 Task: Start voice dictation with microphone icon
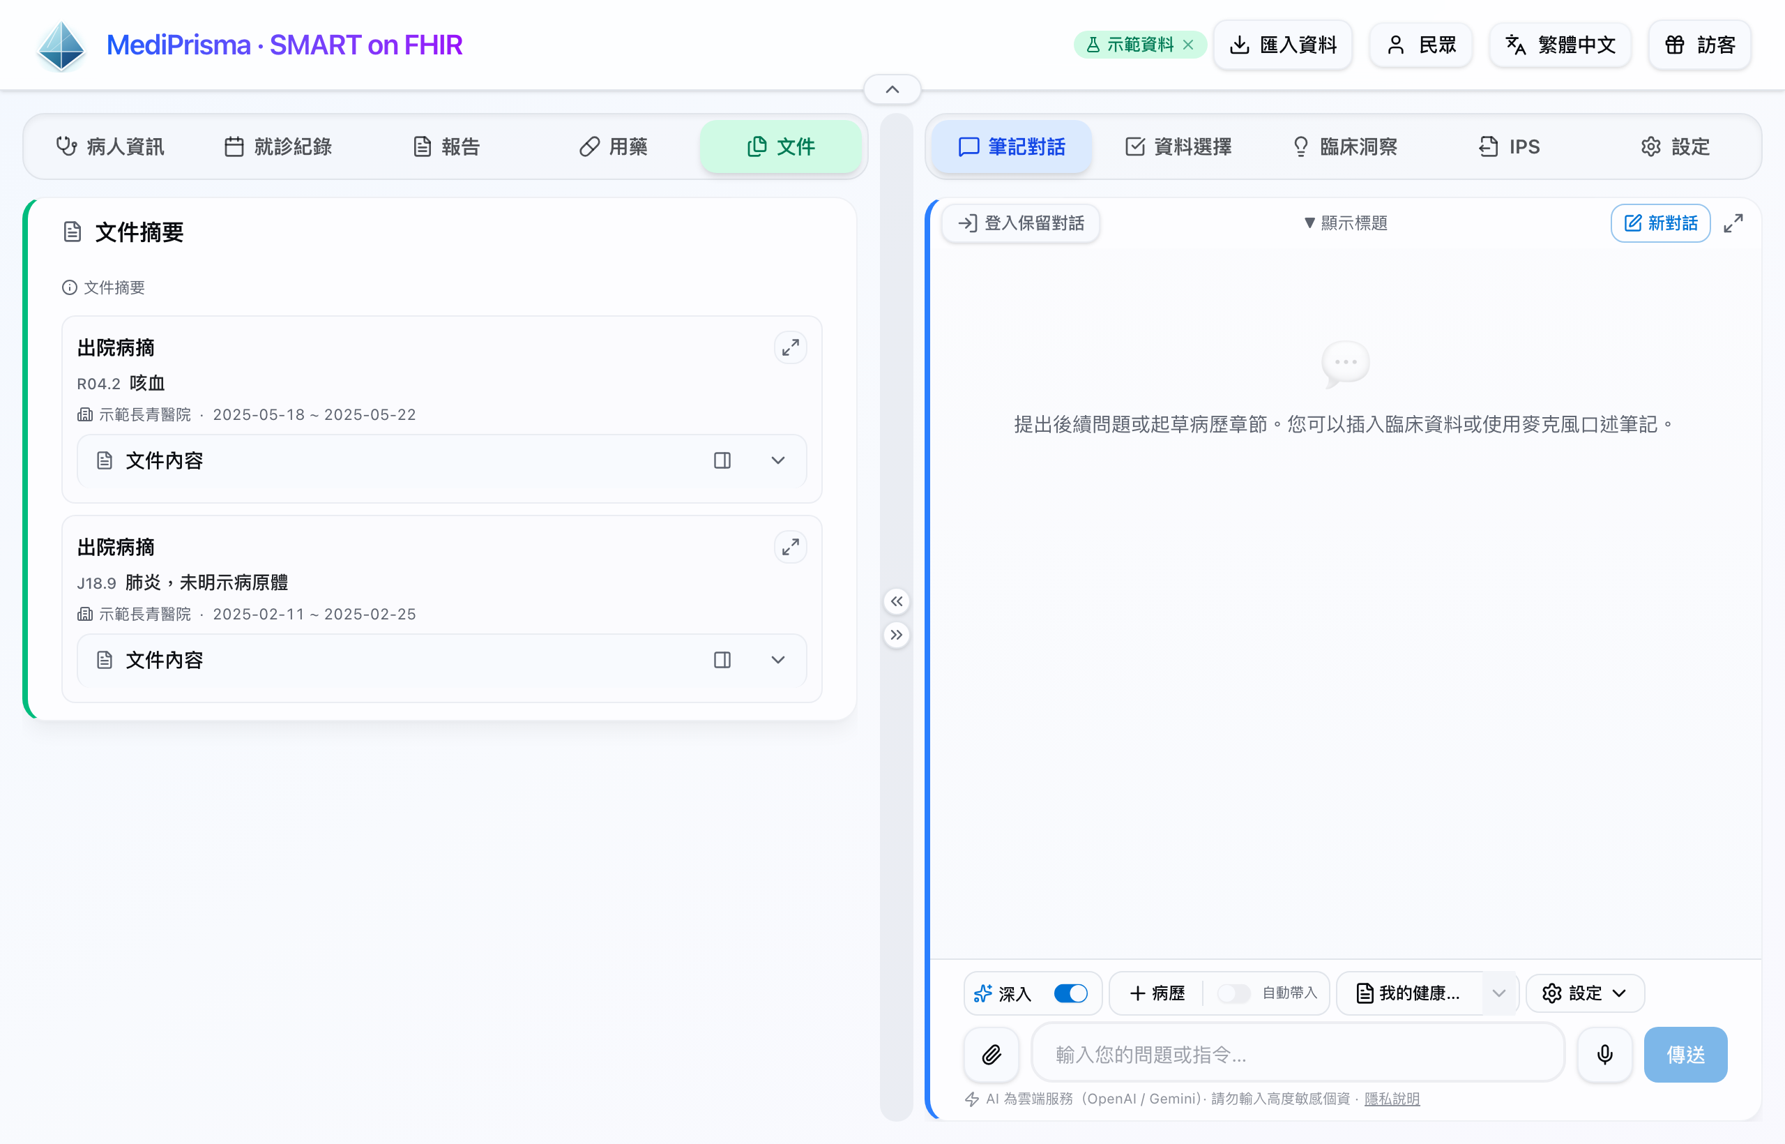coord(1604,1054)
